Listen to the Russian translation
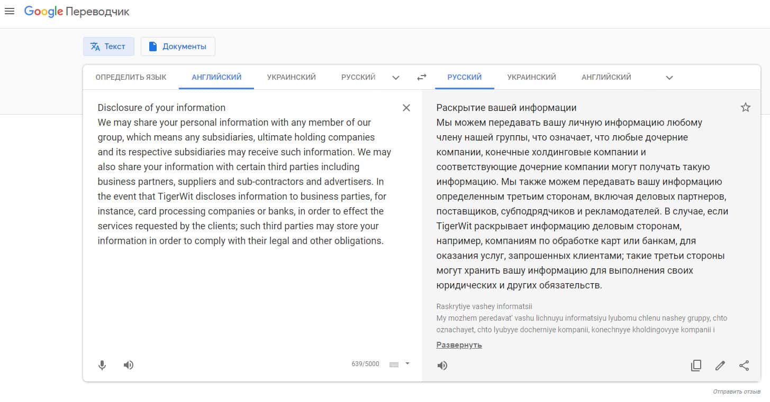Image resolution: width=770 pixels, height=402 pixels. tap(442, 366)
